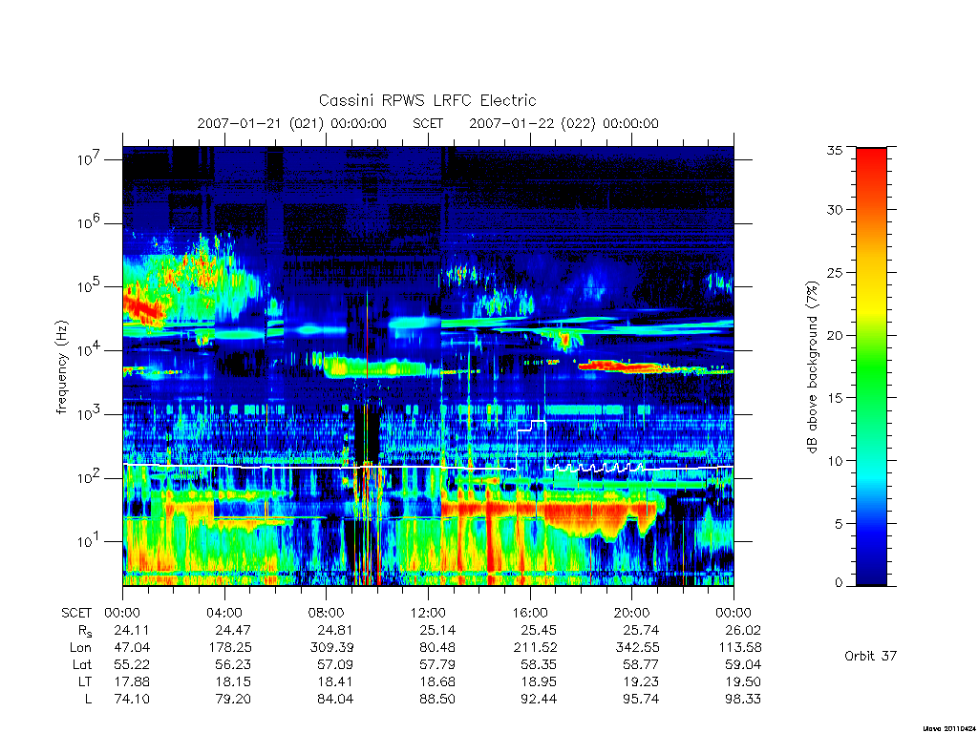Click Lat value '58.35'
This screenshot has height=733, width=978.
[539, 664]
